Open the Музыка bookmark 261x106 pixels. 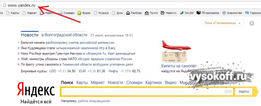pyautogui.click(x=101, y=13)
